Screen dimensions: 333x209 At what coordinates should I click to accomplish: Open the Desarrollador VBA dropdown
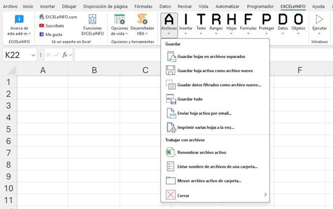coord(142,25)
